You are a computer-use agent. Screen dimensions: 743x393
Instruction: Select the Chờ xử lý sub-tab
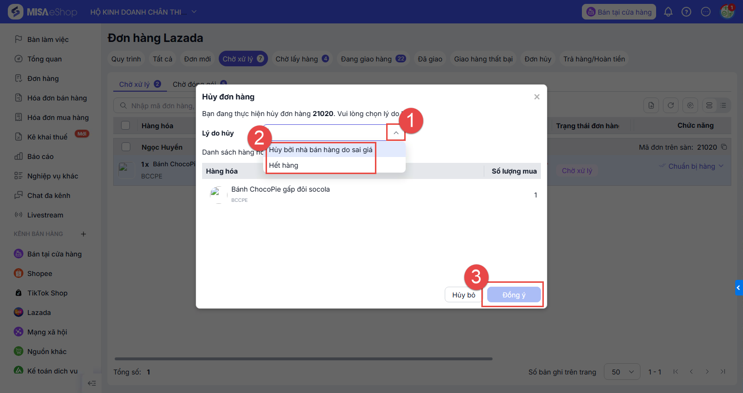click(140, 84)
